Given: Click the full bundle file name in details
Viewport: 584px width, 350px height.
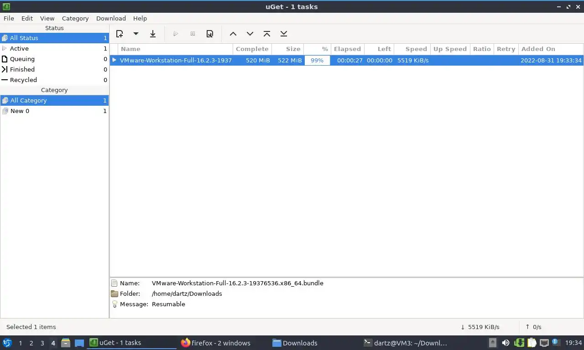Looking at the screenshot, I should tap(237, 283).
